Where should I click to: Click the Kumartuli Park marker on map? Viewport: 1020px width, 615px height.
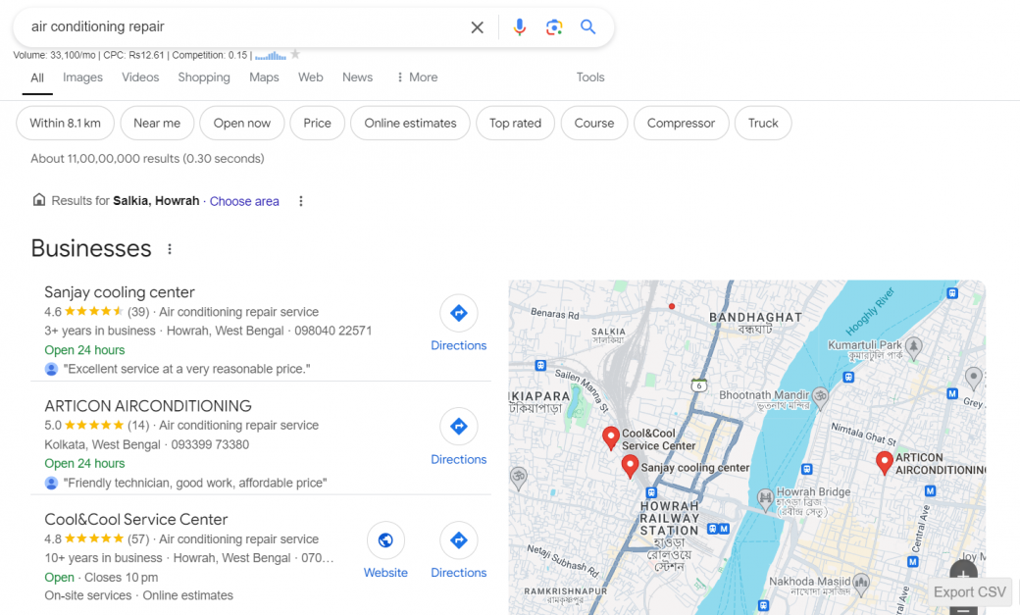click(913, 347)
